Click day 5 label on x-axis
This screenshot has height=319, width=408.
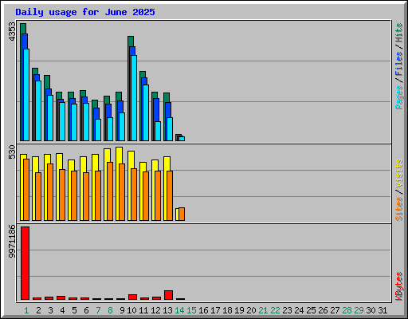(x=74, y=310)
